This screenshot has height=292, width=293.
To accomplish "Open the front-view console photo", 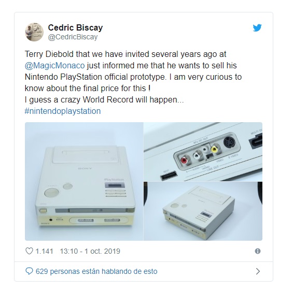I will click(84, 181).
